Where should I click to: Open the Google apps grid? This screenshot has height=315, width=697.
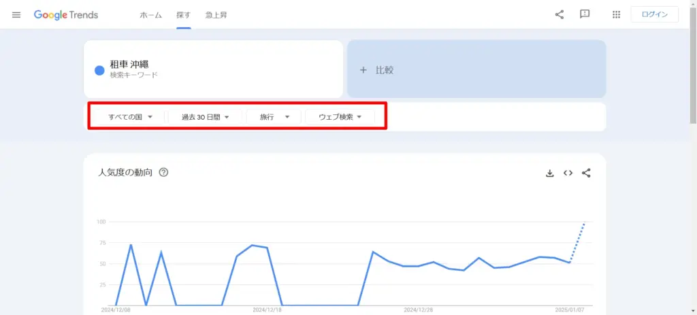coord(617,15)
